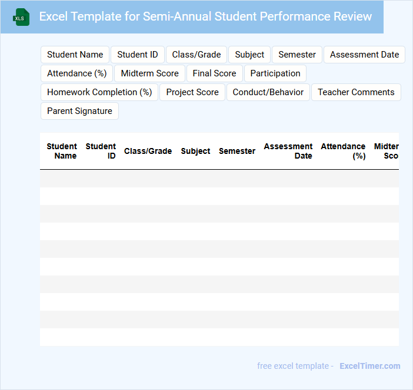Select the Student Name tag
Screen dimensions: 413x390
[x=75, y=55]
